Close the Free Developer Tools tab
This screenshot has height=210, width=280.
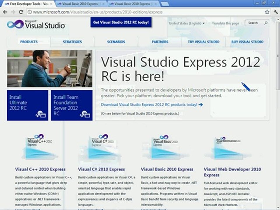point(51,4)
